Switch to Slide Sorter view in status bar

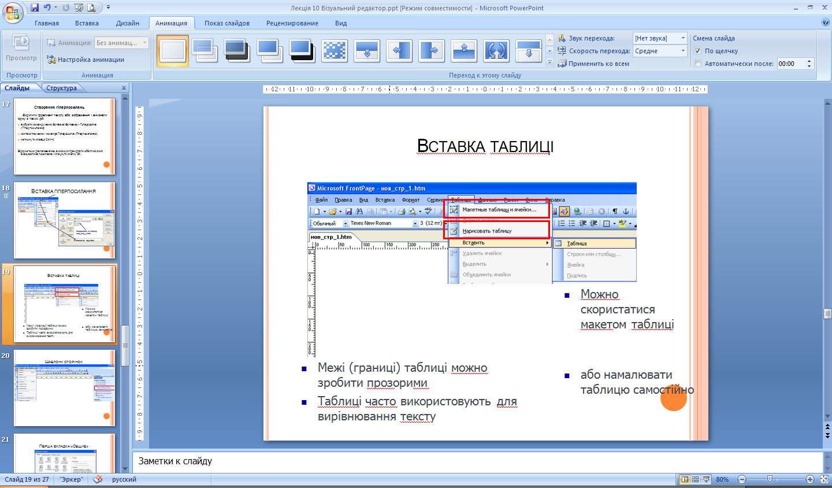[x=695, y=479]
